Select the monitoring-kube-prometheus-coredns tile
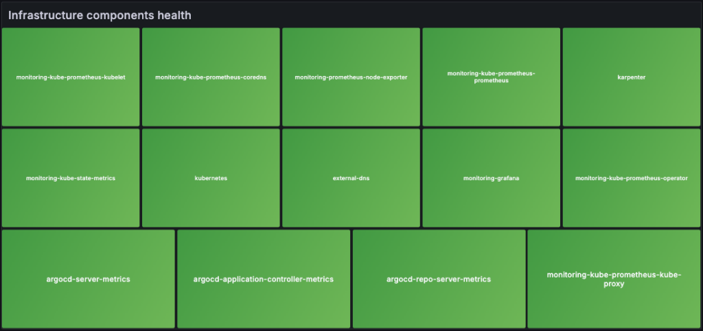The height and width of the screenshot is (331, 703). (x=211, y=77)
